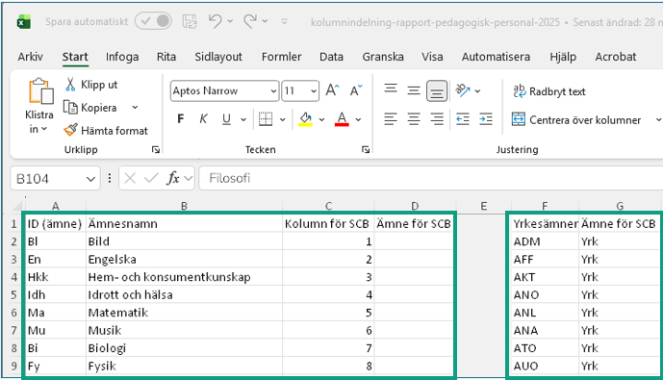Expand the borders dropdown arrow
Viewport: 663px width, 380px height.
click(283, 119)
